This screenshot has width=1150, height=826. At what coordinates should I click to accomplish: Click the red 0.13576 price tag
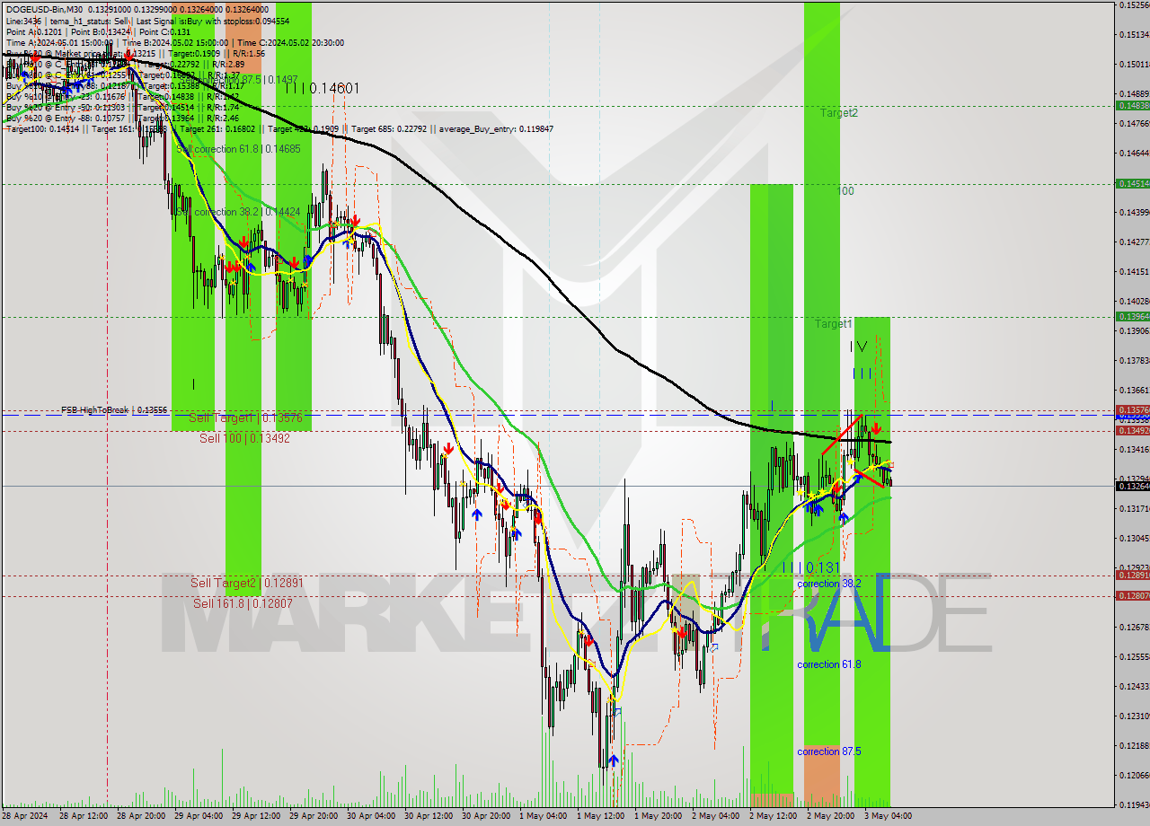(x=1132, y=409)
